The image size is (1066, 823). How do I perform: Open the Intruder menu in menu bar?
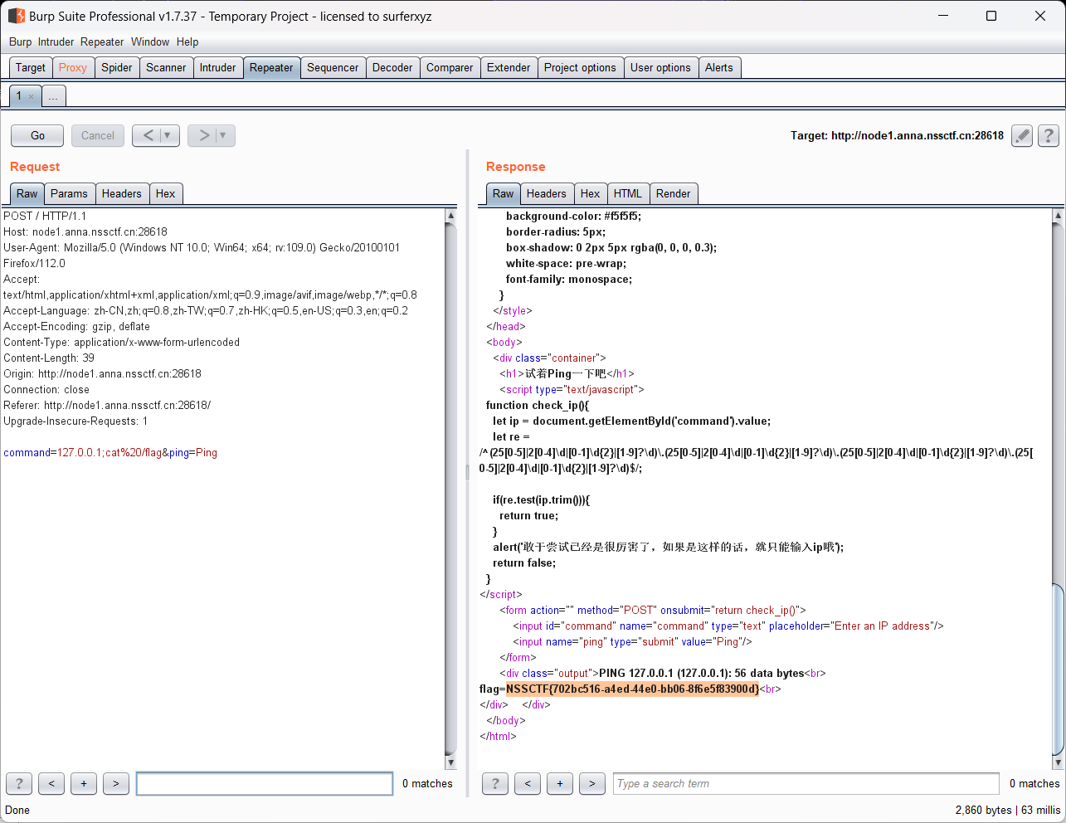(56, 41)
